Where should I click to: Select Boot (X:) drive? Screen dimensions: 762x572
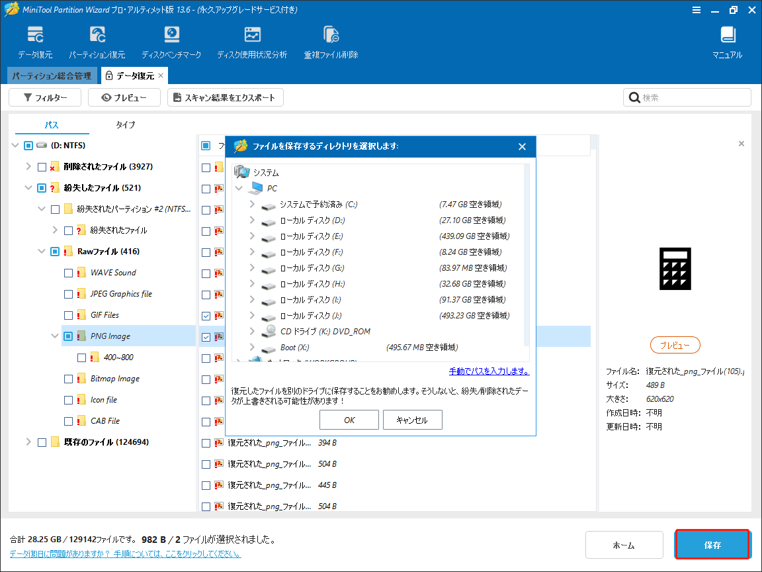click(294, 348)
